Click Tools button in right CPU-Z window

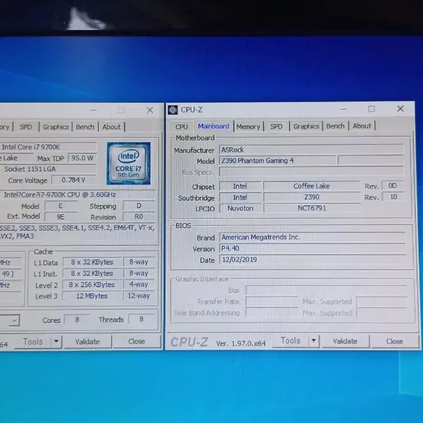(x=290, y=341)
